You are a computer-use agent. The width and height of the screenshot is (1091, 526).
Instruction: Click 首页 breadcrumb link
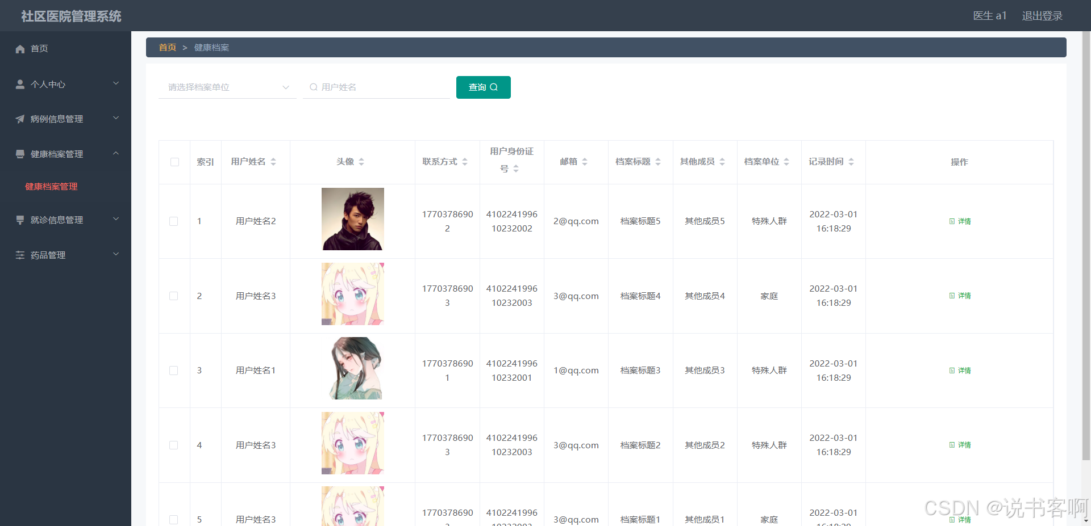click(168, 48)
